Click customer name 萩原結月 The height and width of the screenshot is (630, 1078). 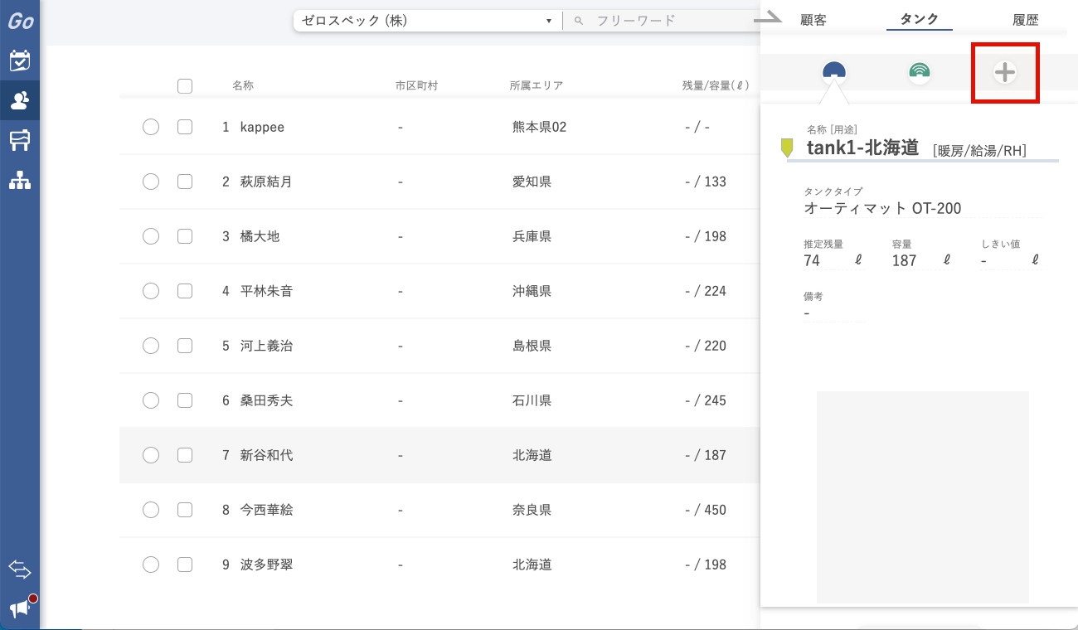click(266, 182)
